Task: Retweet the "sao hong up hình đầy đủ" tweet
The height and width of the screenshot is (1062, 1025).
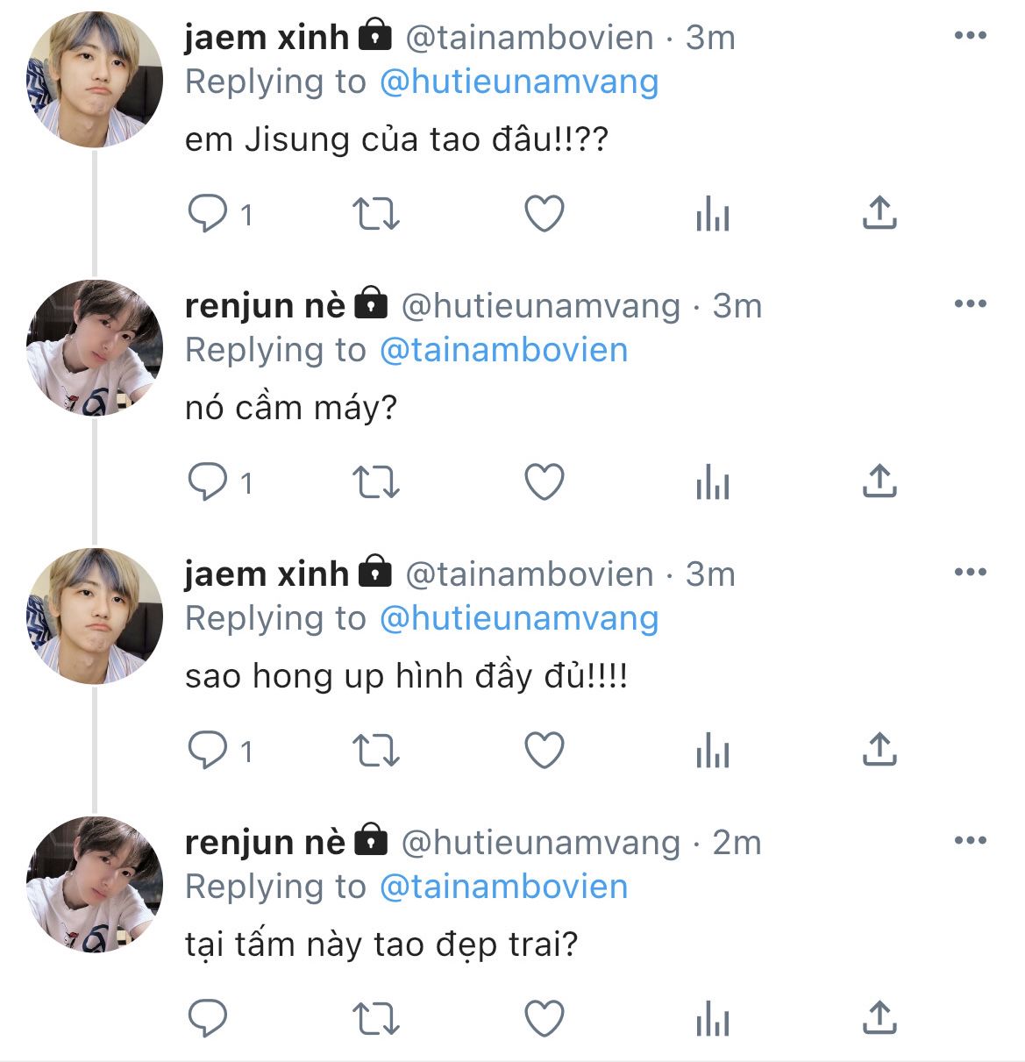Action: 375,751
